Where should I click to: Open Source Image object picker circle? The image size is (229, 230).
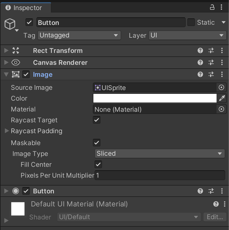tap(221, 88)
